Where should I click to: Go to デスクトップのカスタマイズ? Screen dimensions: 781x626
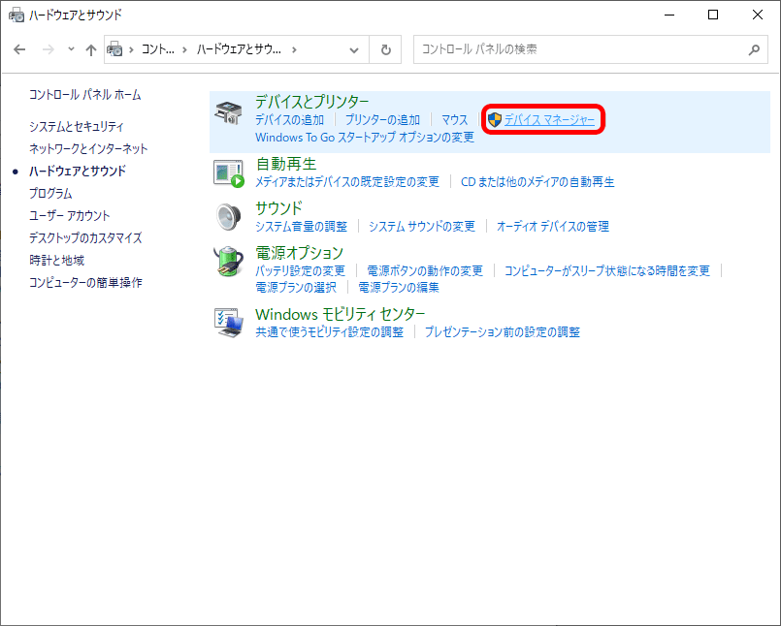[x=85, y=237]
